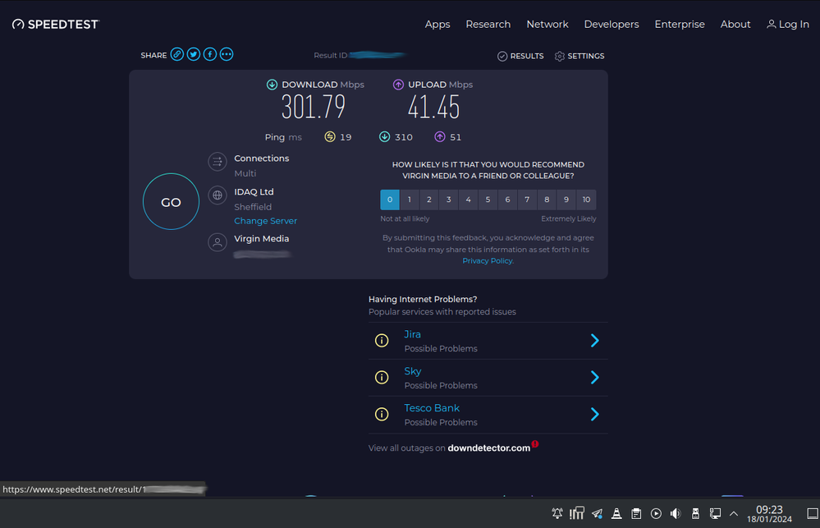This screenshot has height=528, width=820.
Task: Open the volume speaker tray icon
Action: [x=676, y=513]
